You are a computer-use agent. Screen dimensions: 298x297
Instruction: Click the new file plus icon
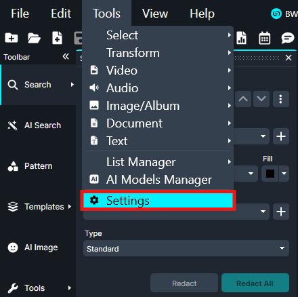point(57,38)
